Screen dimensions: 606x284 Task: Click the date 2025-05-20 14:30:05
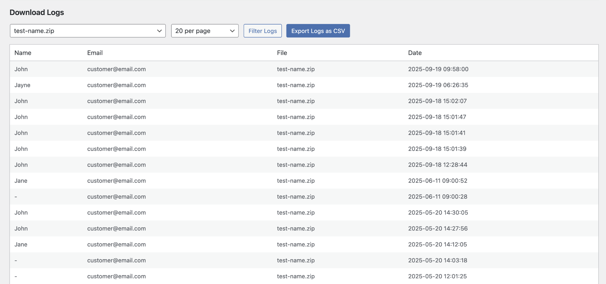click(438, 213)
